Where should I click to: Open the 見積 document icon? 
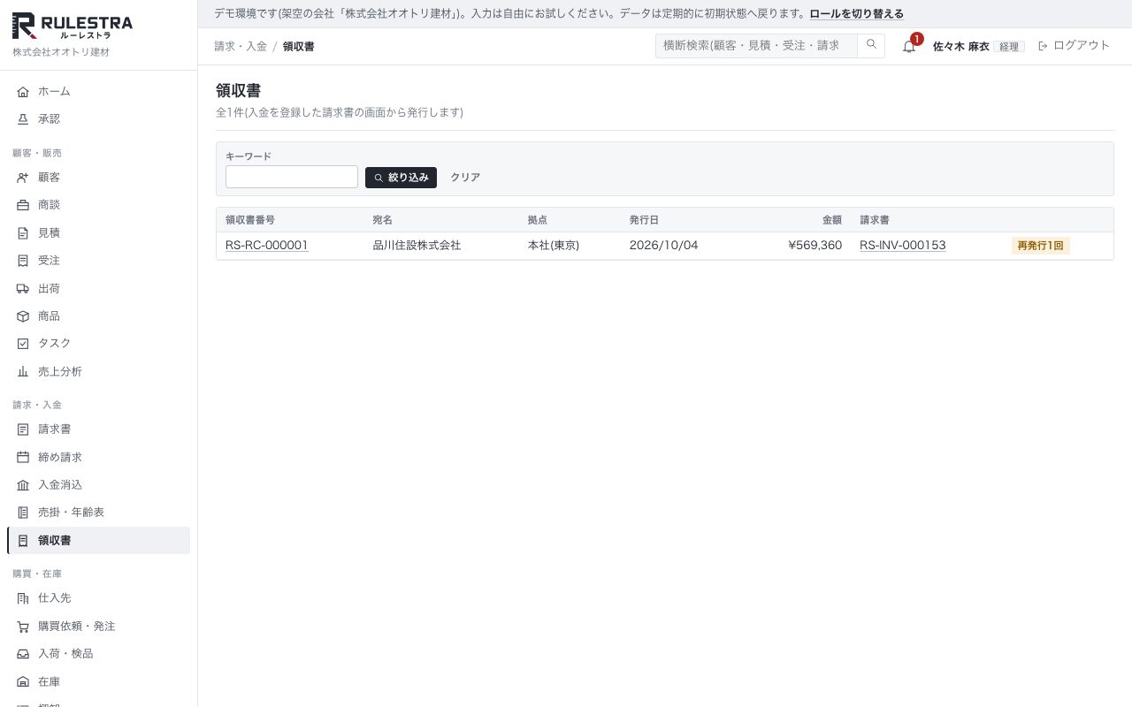[x=23, y=233]
